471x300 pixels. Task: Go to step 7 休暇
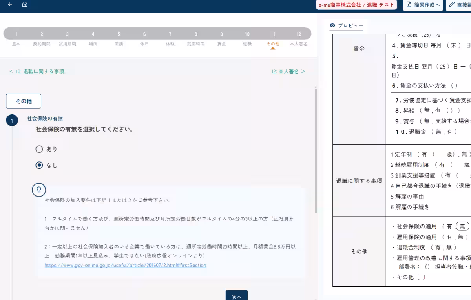tap(170, 38)
